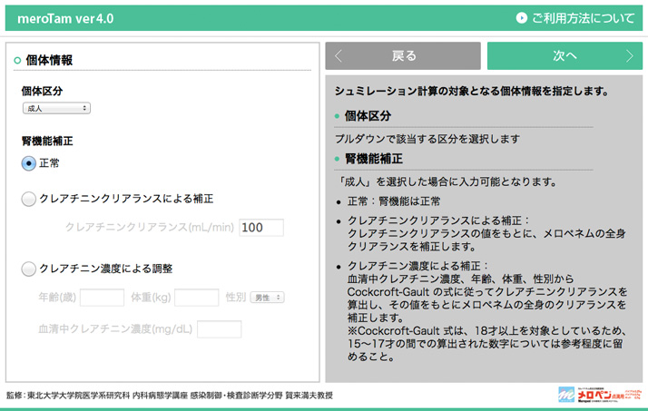Screen dimensions: 648x411
Task: Click the play icon beside ご利用方法について
Action: [x=522, y=17]
